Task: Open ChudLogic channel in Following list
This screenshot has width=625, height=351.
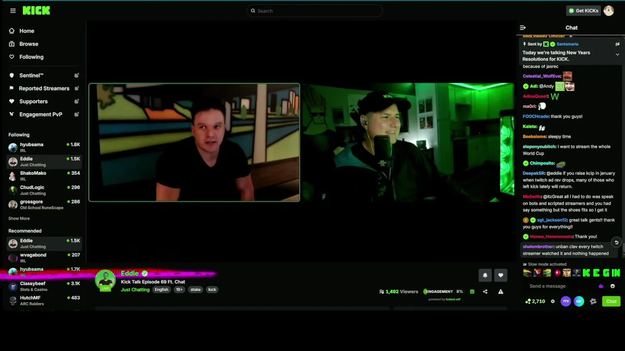Action: (x=44, y=190)
